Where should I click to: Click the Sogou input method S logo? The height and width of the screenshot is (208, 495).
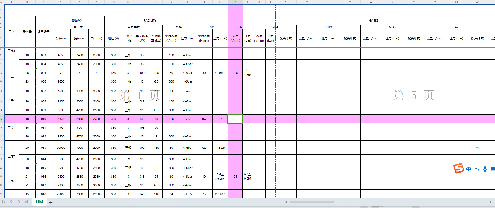pos(459,168)
